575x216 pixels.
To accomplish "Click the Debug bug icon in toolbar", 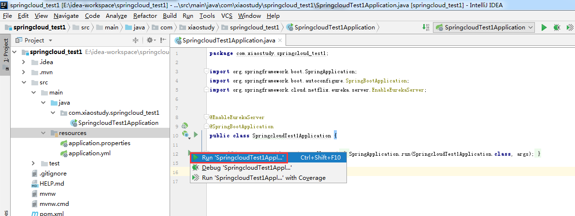I will (x=557, y=27).
